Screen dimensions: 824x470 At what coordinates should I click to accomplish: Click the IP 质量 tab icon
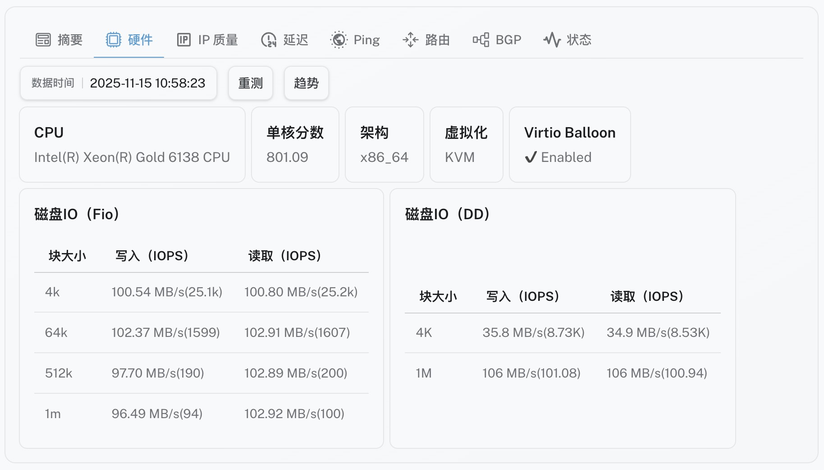[x=183, y=40]
